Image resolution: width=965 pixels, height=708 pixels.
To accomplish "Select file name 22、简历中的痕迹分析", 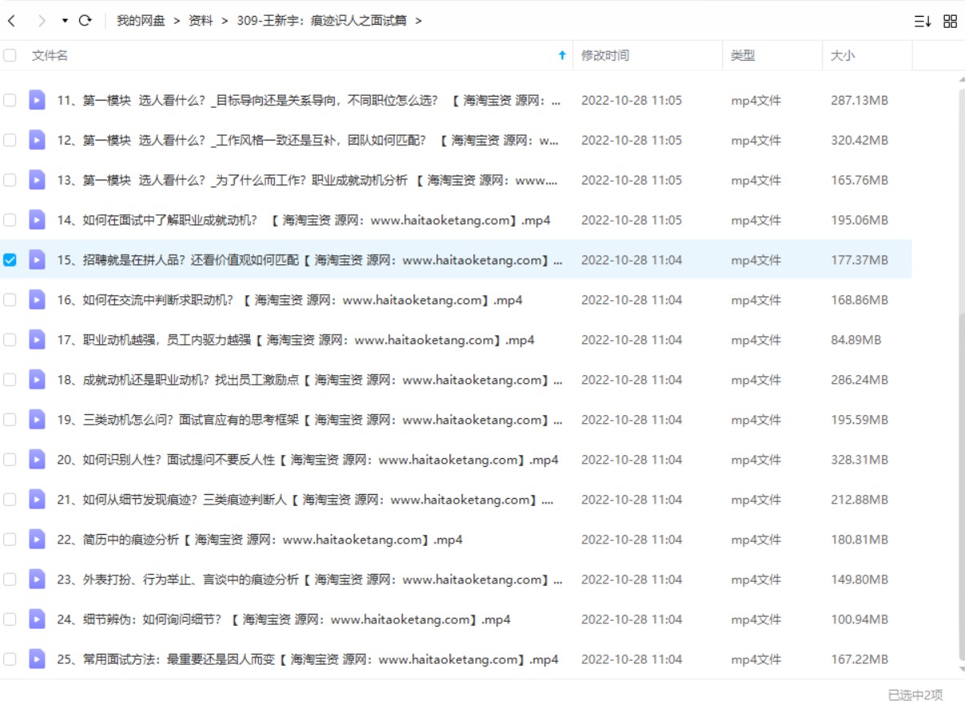I will pos(260,539).
